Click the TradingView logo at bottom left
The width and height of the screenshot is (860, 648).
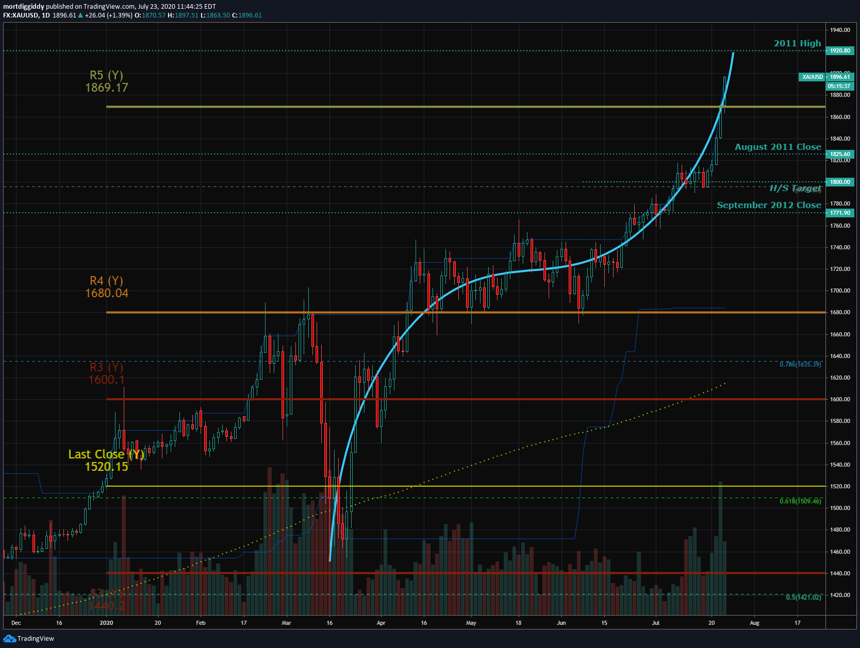(x=28, y=638)
